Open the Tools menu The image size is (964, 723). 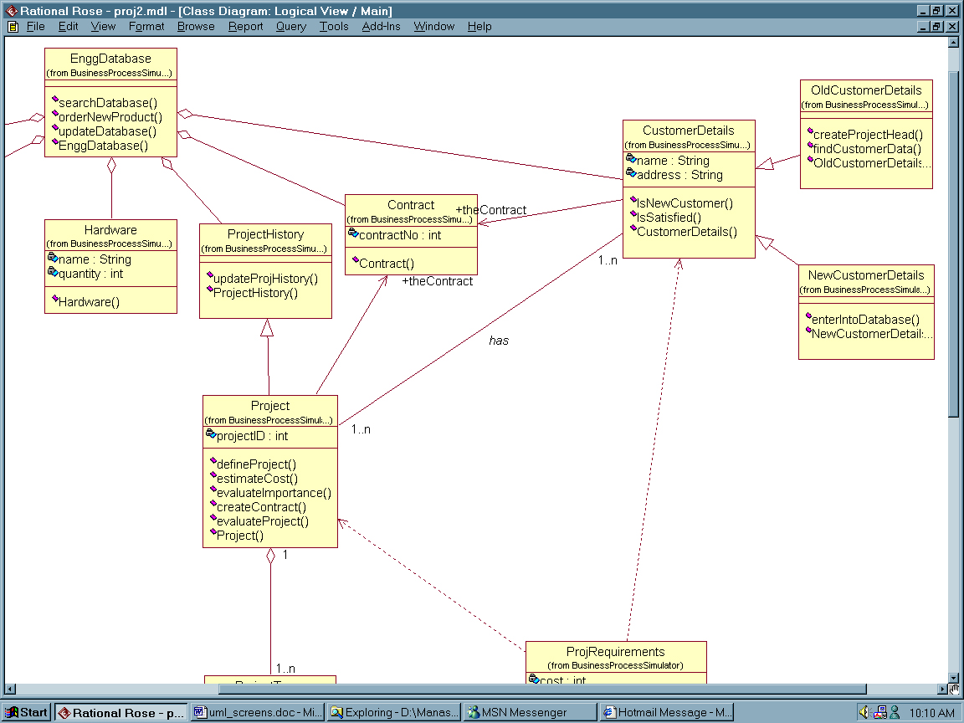click(334, 27)
